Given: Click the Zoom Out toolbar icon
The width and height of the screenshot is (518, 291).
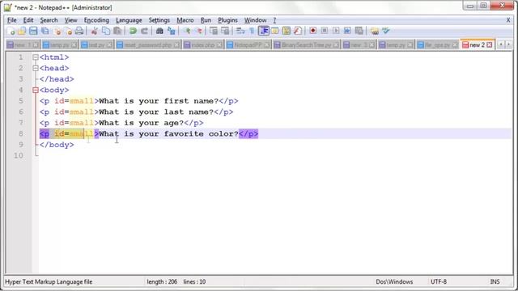Looking at the screenshot, I should point(198,31).
